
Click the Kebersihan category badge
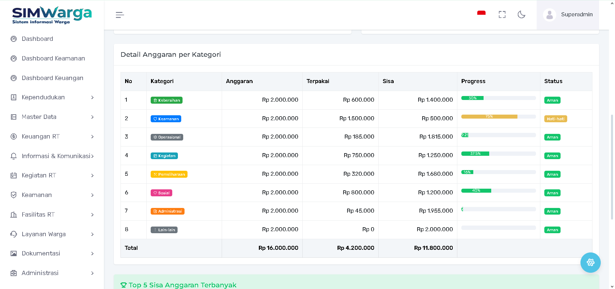(166, 100)
